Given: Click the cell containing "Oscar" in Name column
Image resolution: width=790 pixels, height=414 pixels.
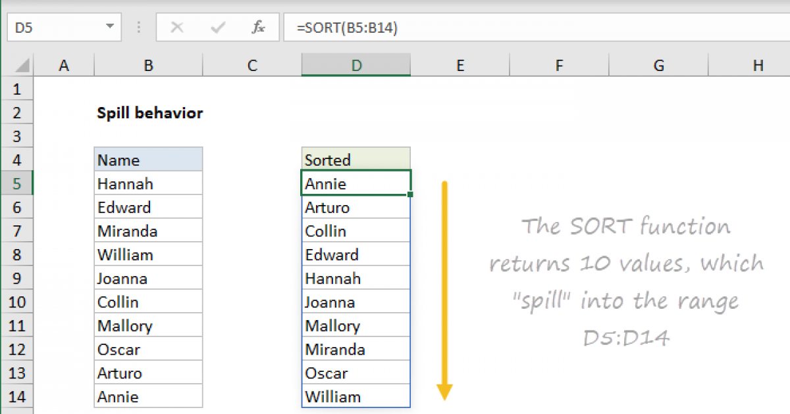Looking at the screenshot, I should [148, 349].
